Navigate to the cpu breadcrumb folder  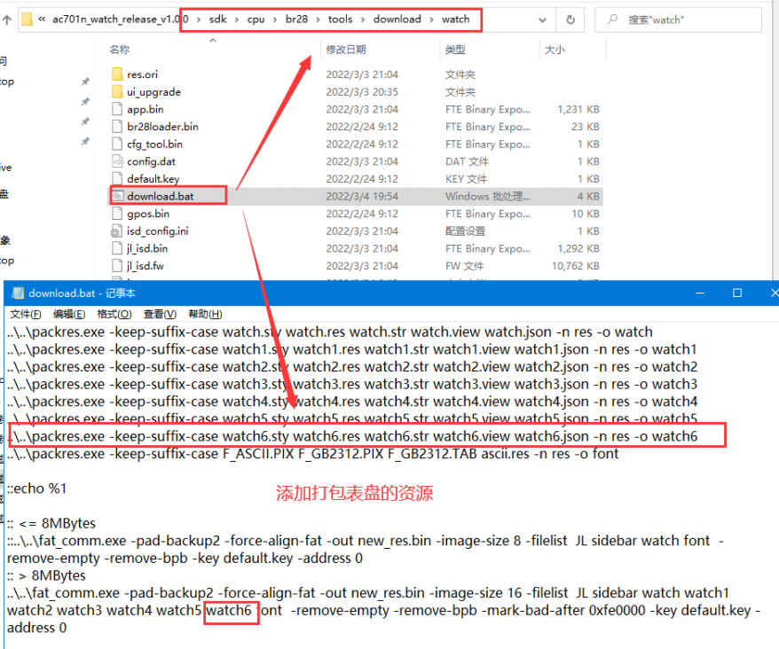[256, 20]
